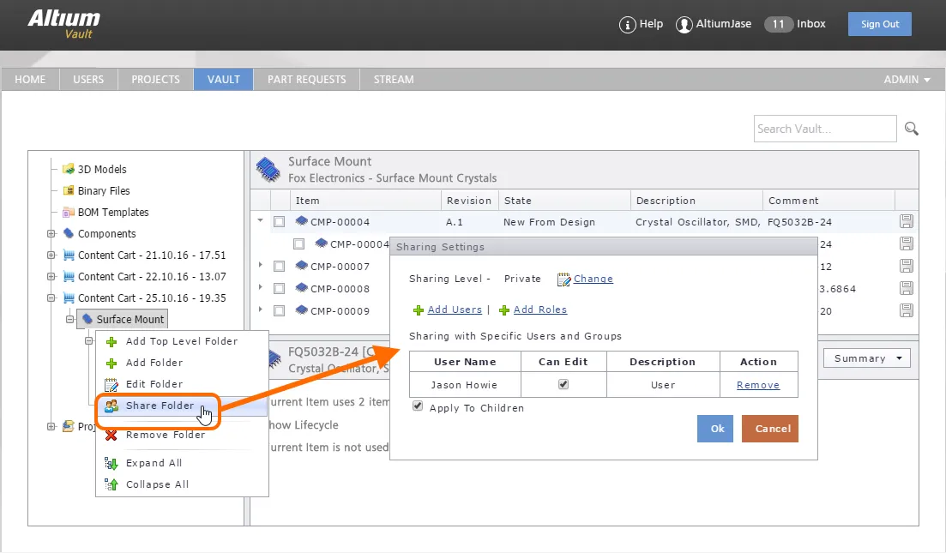
Task: Click the Remove Folder red X icon
Action: (x=111, y=435)
